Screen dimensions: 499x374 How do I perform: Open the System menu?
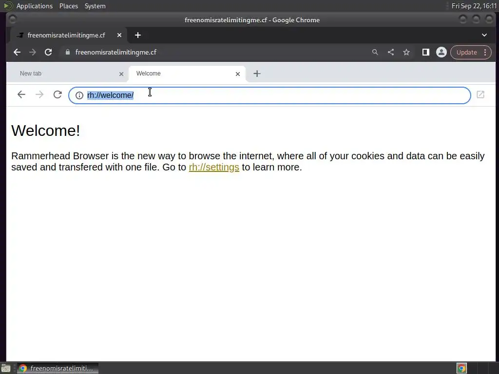point(95,6)
